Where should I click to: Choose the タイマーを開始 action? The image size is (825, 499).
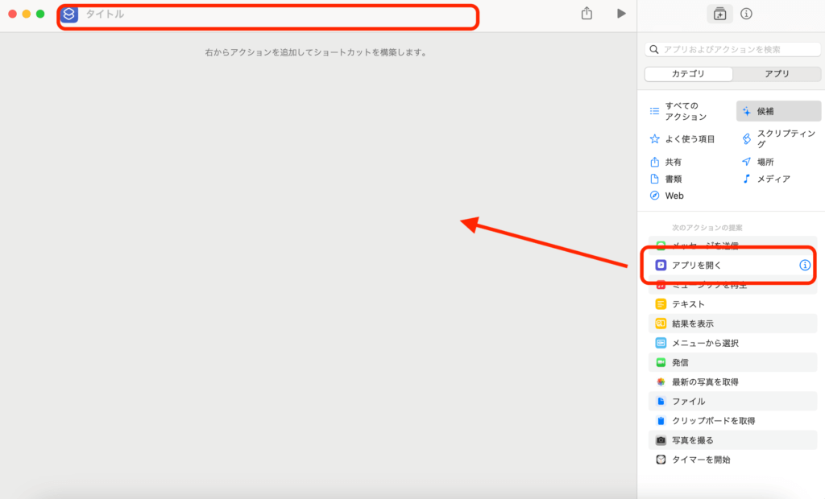[x=701, y=460]
